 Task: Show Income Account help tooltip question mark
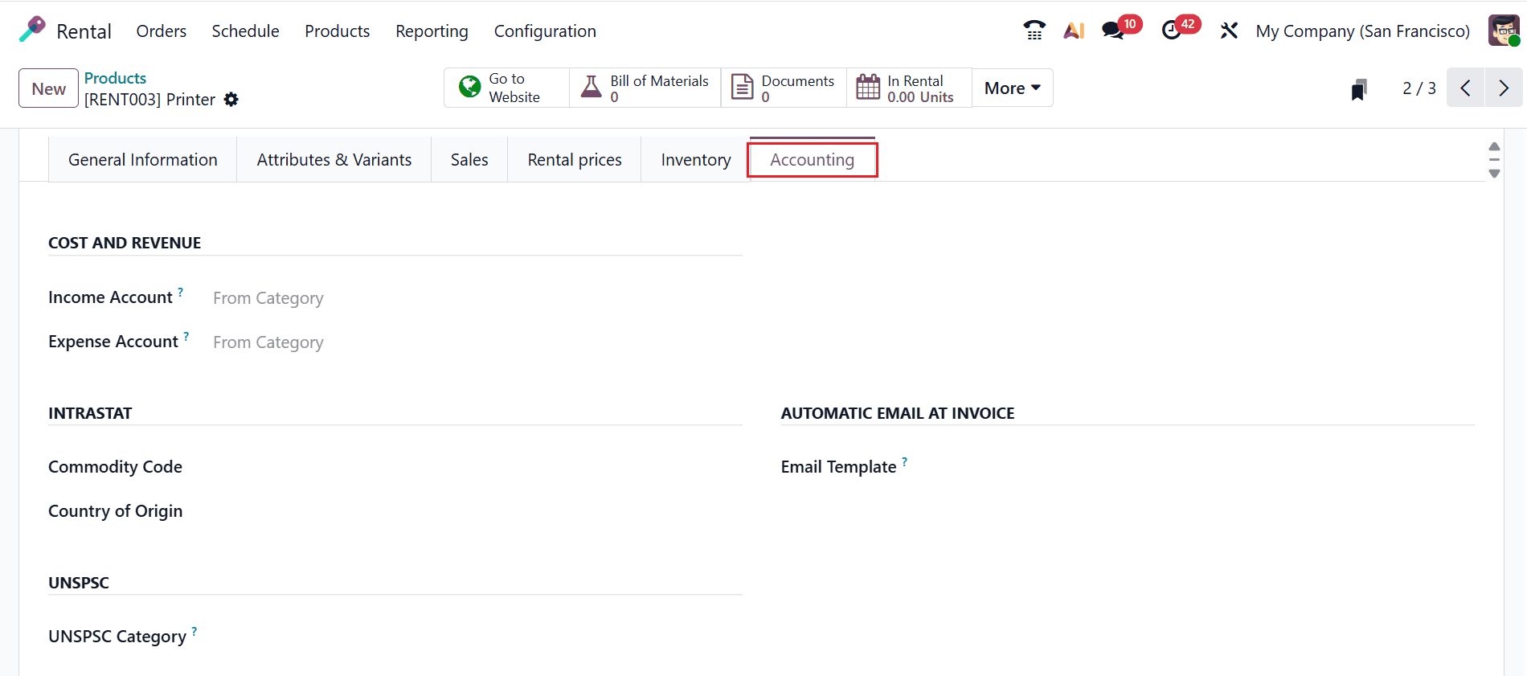click(181, 292)
